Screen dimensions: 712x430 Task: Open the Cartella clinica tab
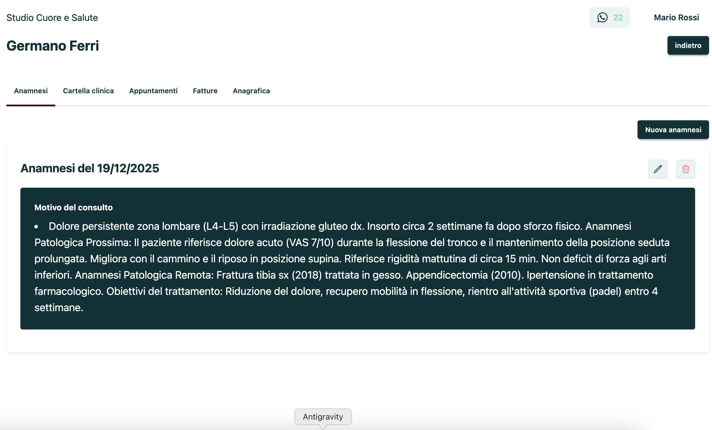coord(88,91)
